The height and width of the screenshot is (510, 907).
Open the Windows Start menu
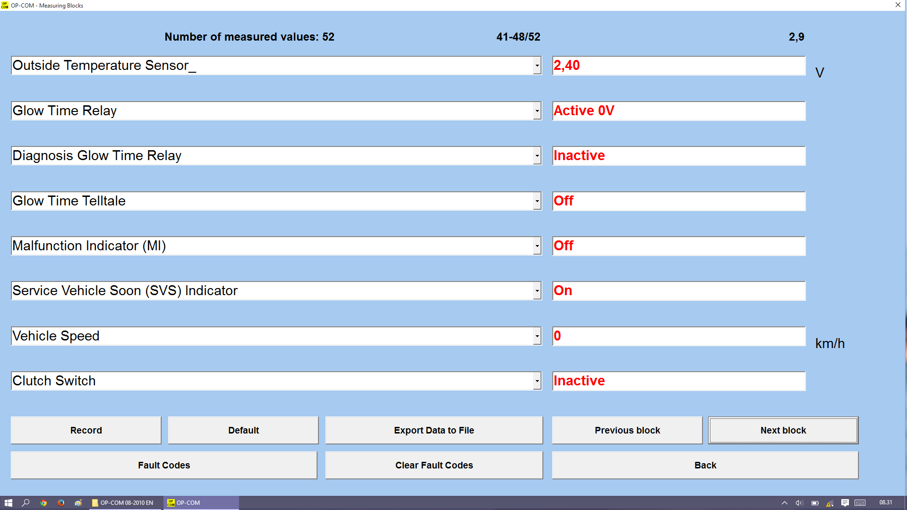coord(8,503)
